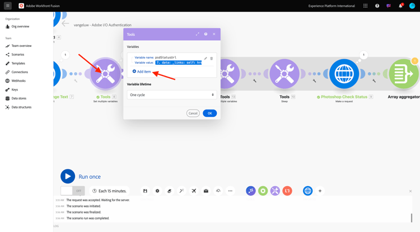Click log entry The scenario was initiated
This screenshot has height=232, width=420.
pos(83,206)
